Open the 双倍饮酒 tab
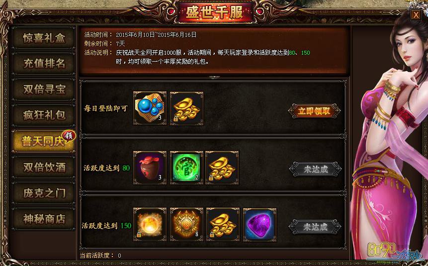 [x=44, y=167]
